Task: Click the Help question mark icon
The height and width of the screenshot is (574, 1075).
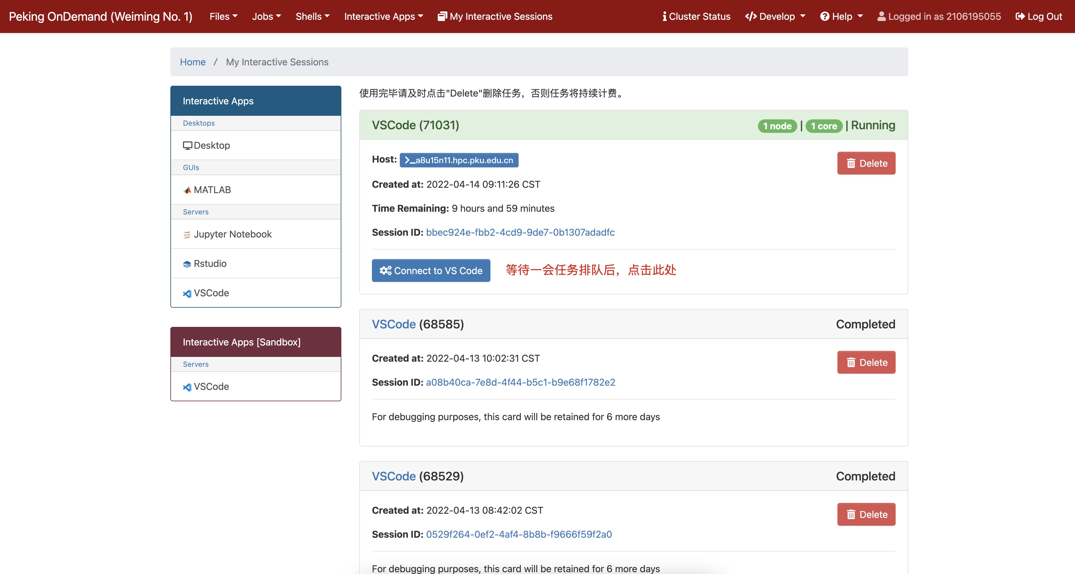Action: (825, 16)
